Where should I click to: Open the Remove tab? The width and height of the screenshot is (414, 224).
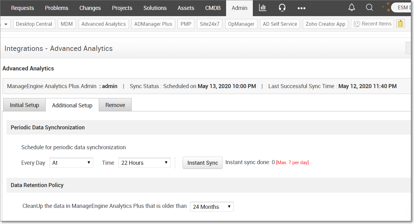[x=115, y=105]
